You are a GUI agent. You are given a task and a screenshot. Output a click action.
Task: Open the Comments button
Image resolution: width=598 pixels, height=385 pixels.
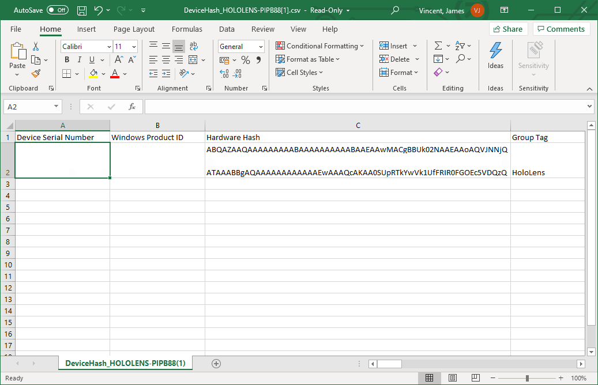coord(561,29)
